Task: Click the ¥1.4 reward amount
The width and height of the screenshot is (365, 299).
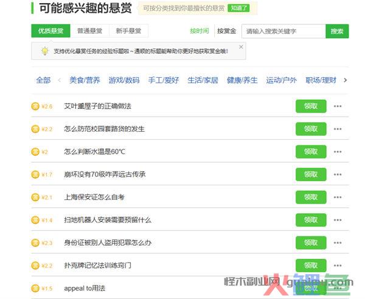Action: coord(47,220)
